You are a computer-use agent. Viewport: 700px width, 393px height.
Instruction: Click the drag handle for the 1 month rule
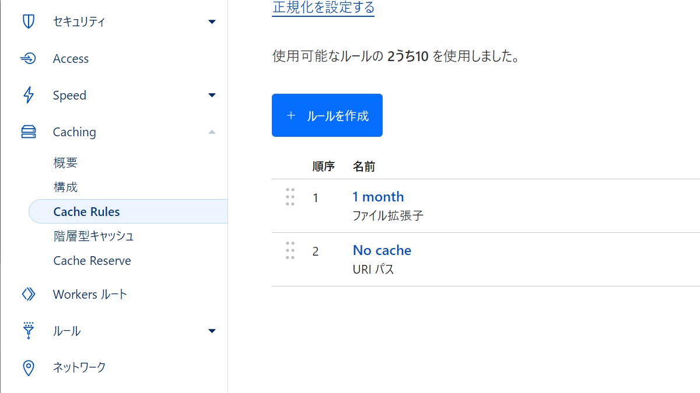[x=290, y=197]
